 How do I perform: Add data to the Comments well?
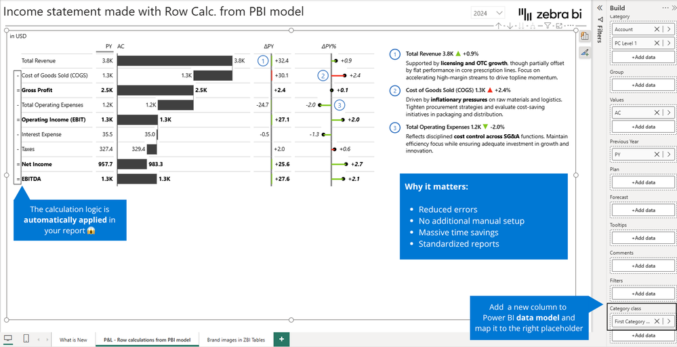point(643,266)
